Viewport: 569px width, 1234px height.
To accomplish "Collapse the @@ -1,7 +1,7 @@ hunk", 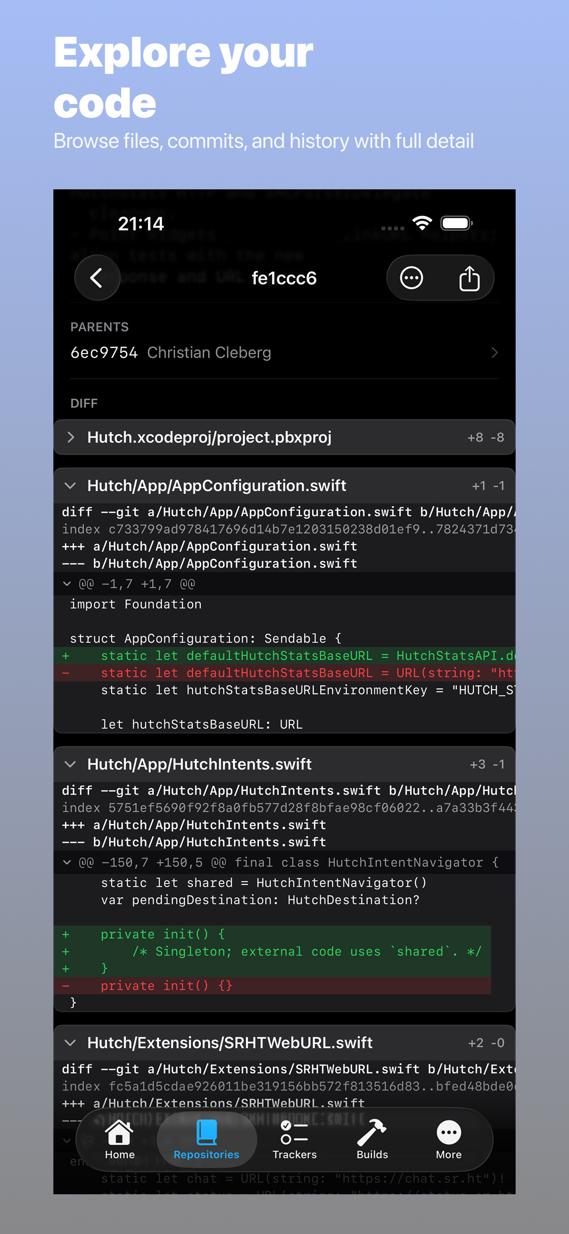I will click(284, 584).
